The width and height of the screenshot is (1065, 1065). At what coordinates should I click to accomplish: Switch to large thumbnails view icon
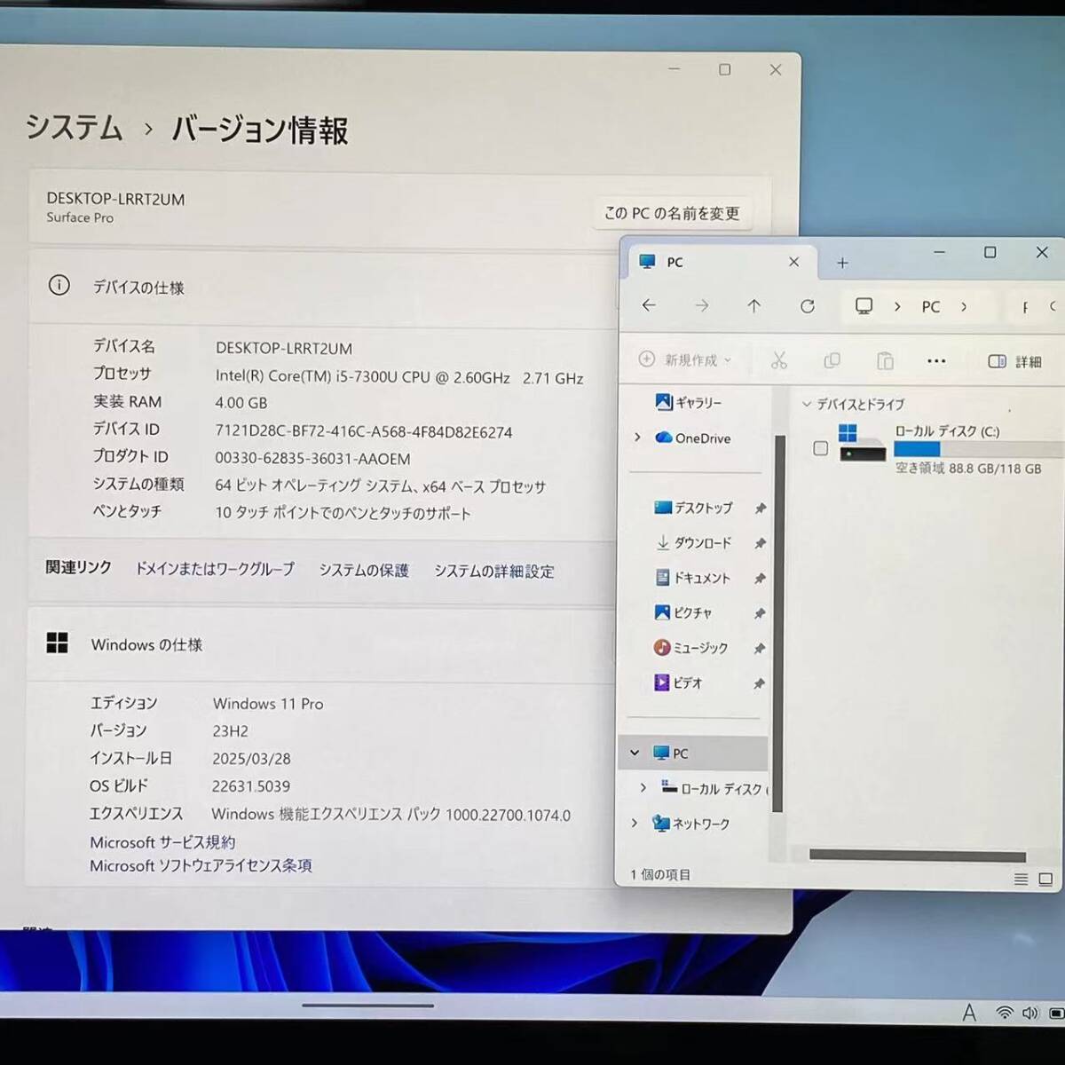[1045, 879]
